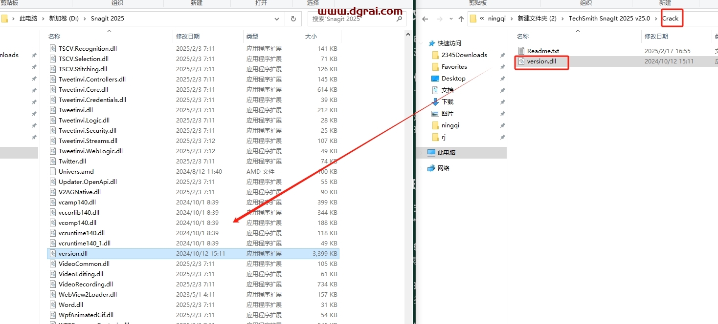Unpin 2345Downloads using its pin icon
Screen dimensions: 718x324
502,55
